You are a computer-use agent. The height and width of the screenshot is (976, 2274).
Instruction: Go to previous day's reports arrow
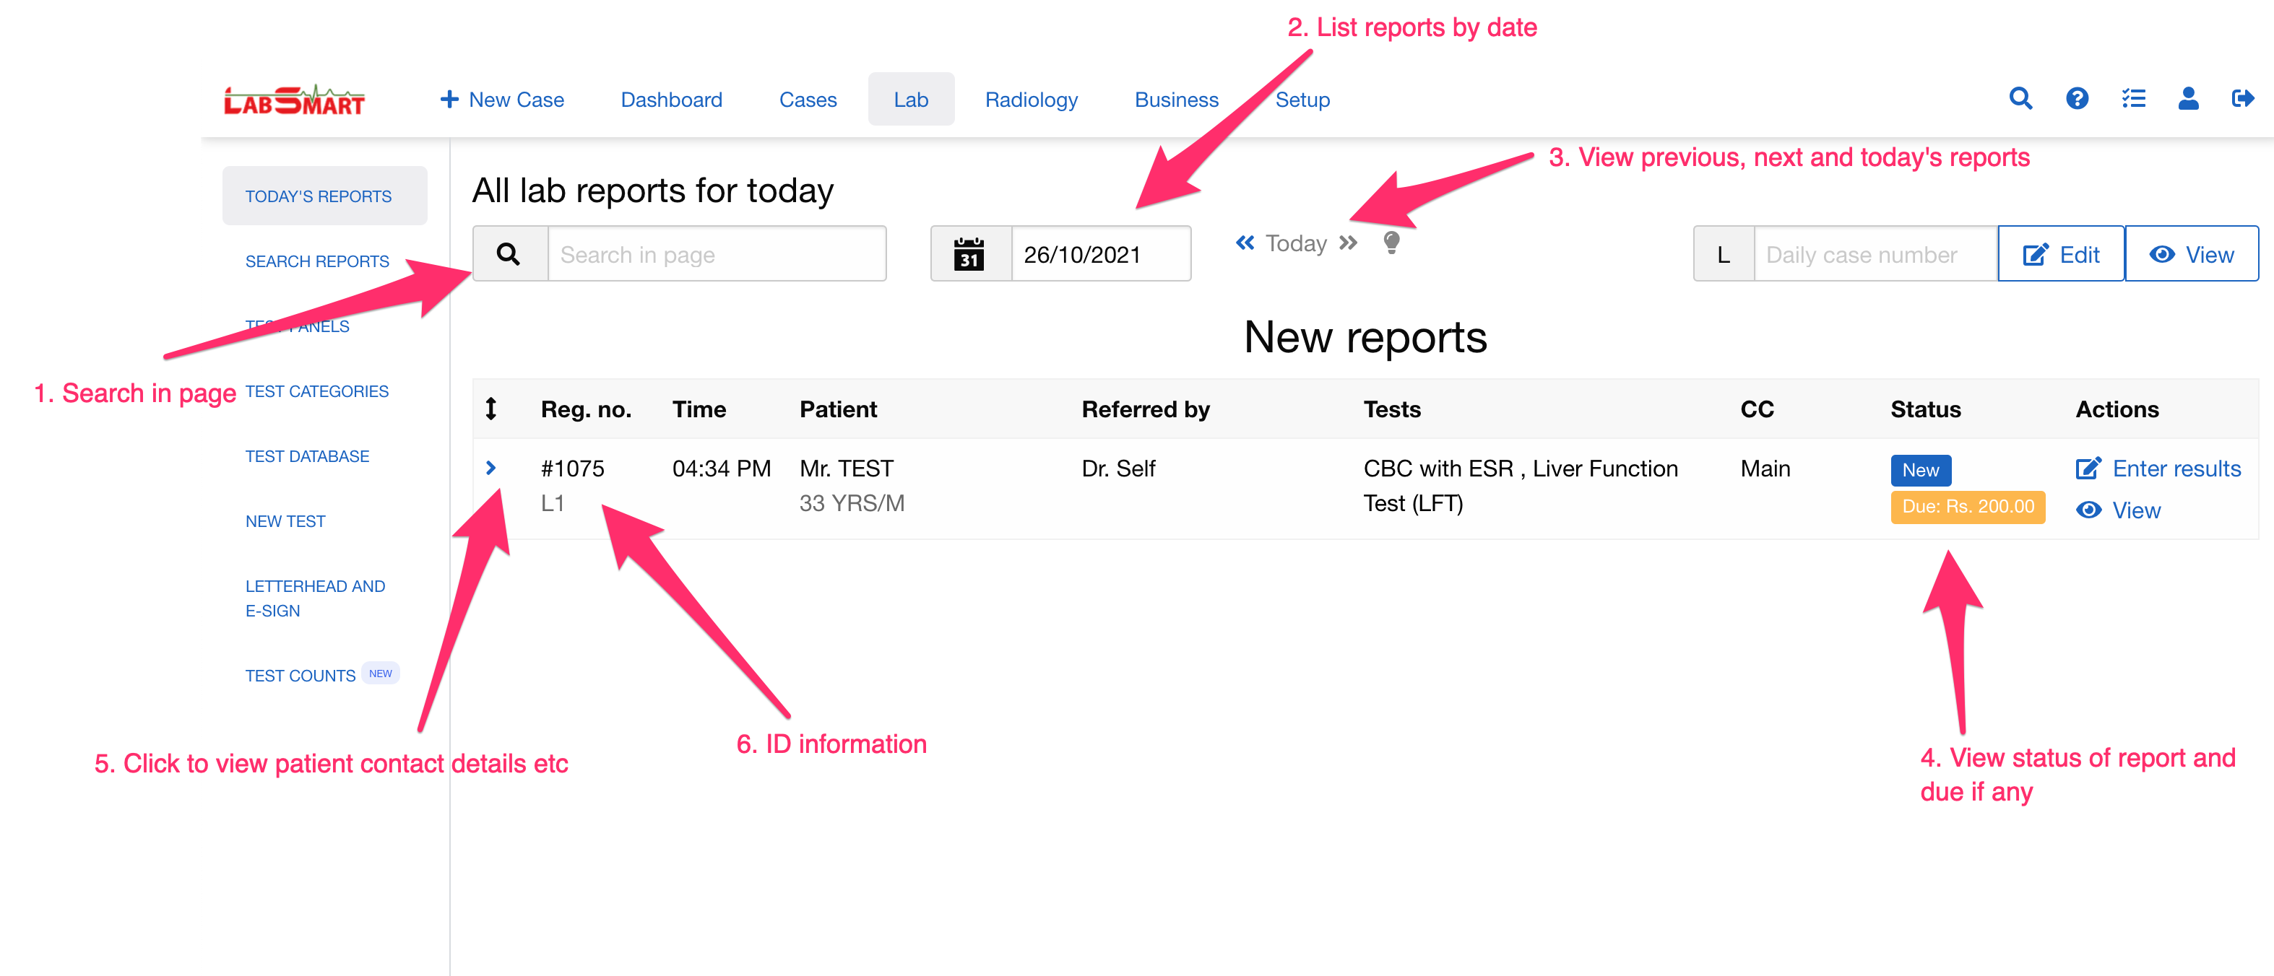[1245, 243]
